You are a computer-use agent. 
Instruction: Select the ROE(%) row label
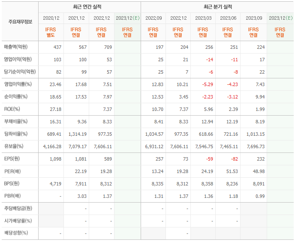[x=12, y=109]
